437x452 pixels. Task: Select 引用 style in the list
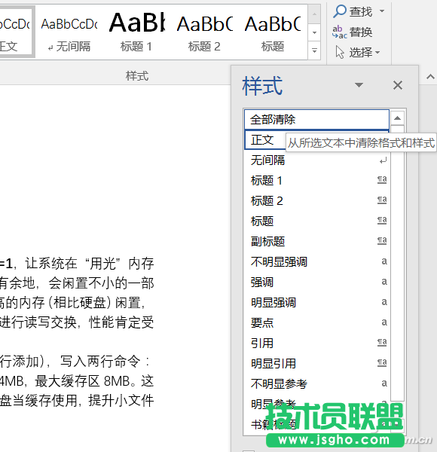tap(316, 343)
